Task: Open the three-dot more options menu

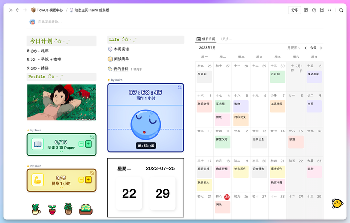Action: 330,10
